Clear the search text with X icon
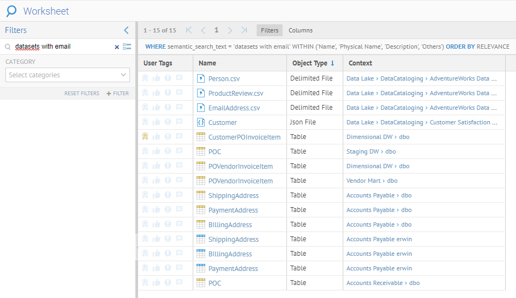Image resolution: width=516 pixels, height=298 pixels. (x=116, y=47)
